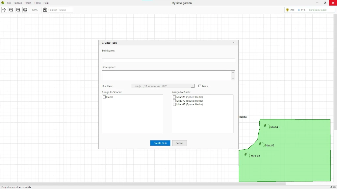The width and height of the screenshot is (337, 189).
Task: Click the humidity droplet icon
Action: click(x=299, y=10)
